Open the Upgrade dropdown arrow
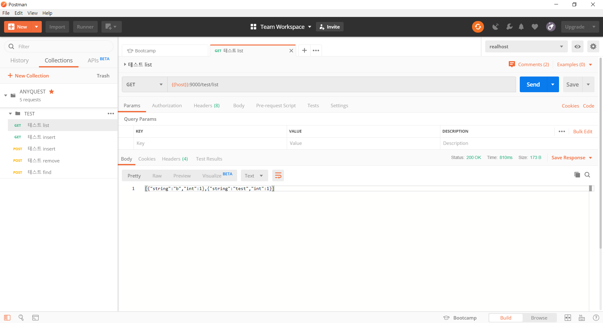The image size is (603, 323). [x=594, y=27]
